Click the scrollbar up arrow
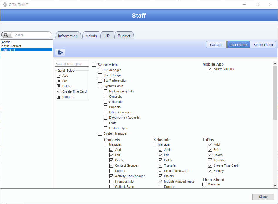The height and width of the screenshot is (204, 278). 275,63
